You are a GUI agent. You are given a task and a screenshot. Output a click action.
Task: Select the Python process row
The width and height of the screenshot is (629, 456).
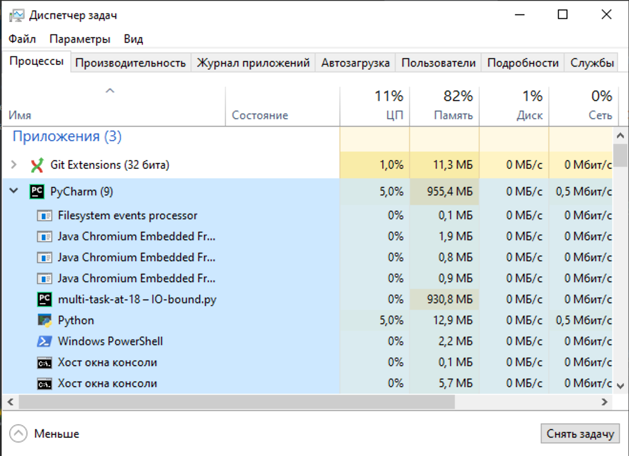(x=308, y=320)
